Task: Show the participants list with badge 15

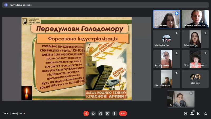Action: coord(192,113)
